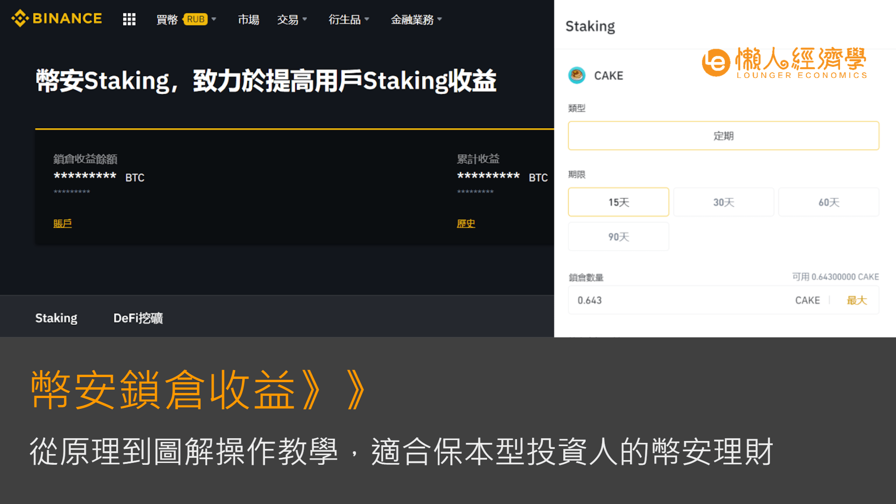896x504 pixels.
Task: Click the CAKE token name label
Action: [609, 76]
